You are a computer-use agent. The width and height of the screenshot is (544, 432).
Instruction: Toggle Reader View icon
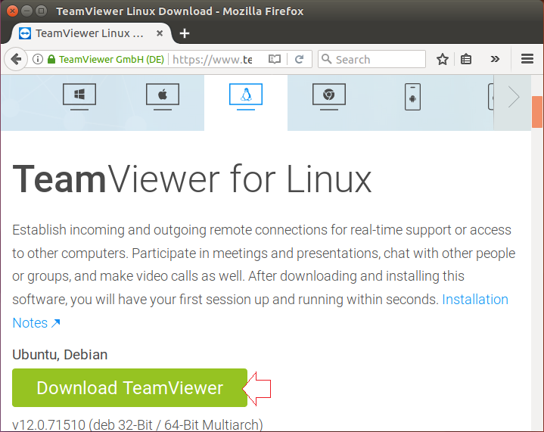pyautogui.click(x=275, y=59)
